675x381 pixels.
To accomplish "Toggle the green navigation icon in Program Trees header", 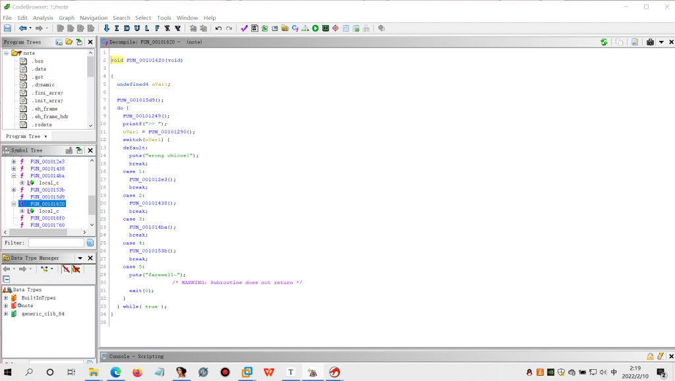I will [79, 42].
